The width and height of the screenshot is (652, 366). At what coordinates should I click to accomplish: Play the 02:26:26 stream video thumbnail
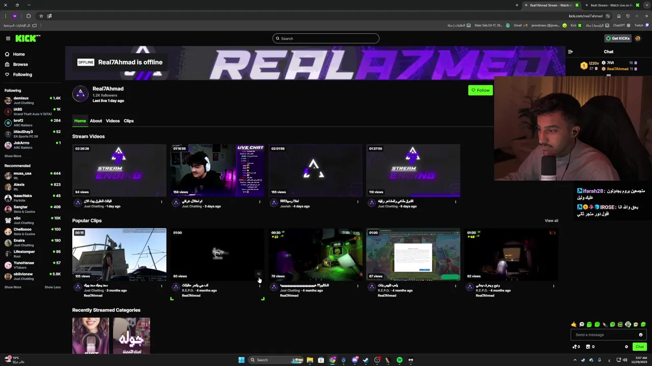click(119, 170)
